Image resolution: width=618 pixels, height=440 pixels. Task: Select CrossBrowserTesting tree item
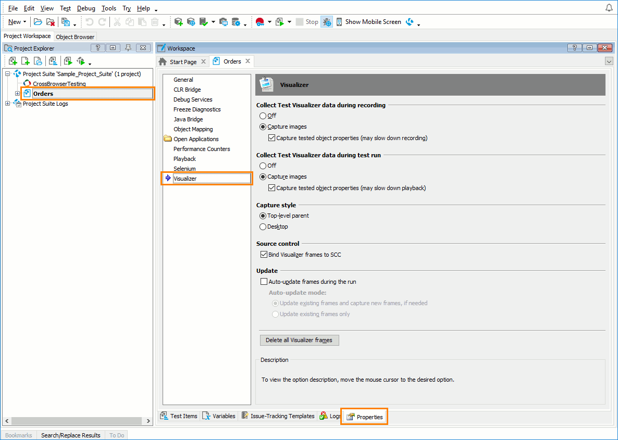click(x=59, y=84)
